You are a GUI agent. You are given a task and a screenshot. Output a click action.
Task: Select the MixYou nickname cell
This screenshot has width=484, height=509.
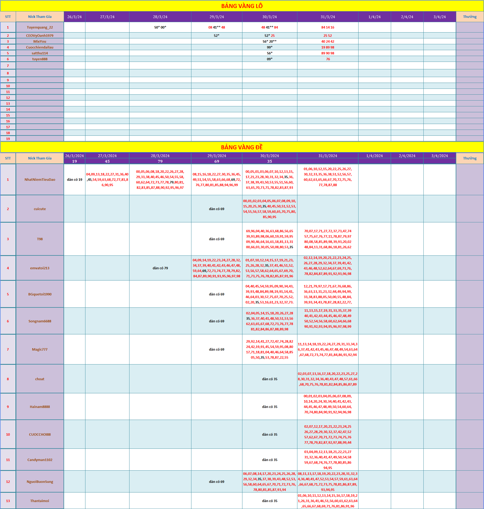pyautogui.click(x=40, y=41)
